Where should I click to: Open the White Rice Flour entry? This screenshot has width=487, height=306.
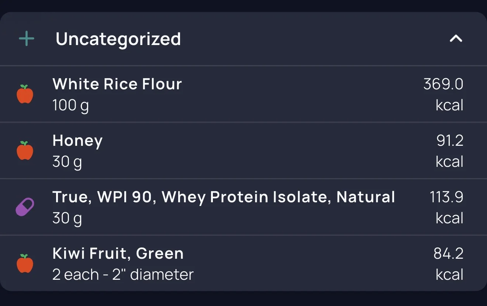[x=243, y=94]
